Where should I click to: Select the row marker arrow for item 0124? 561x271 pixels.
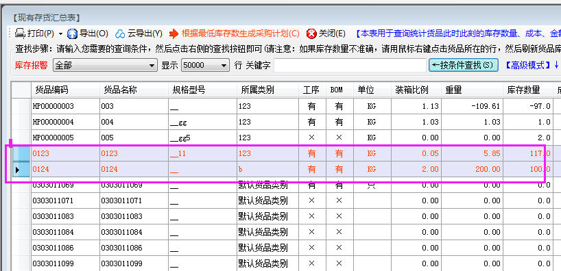point(18,170)
